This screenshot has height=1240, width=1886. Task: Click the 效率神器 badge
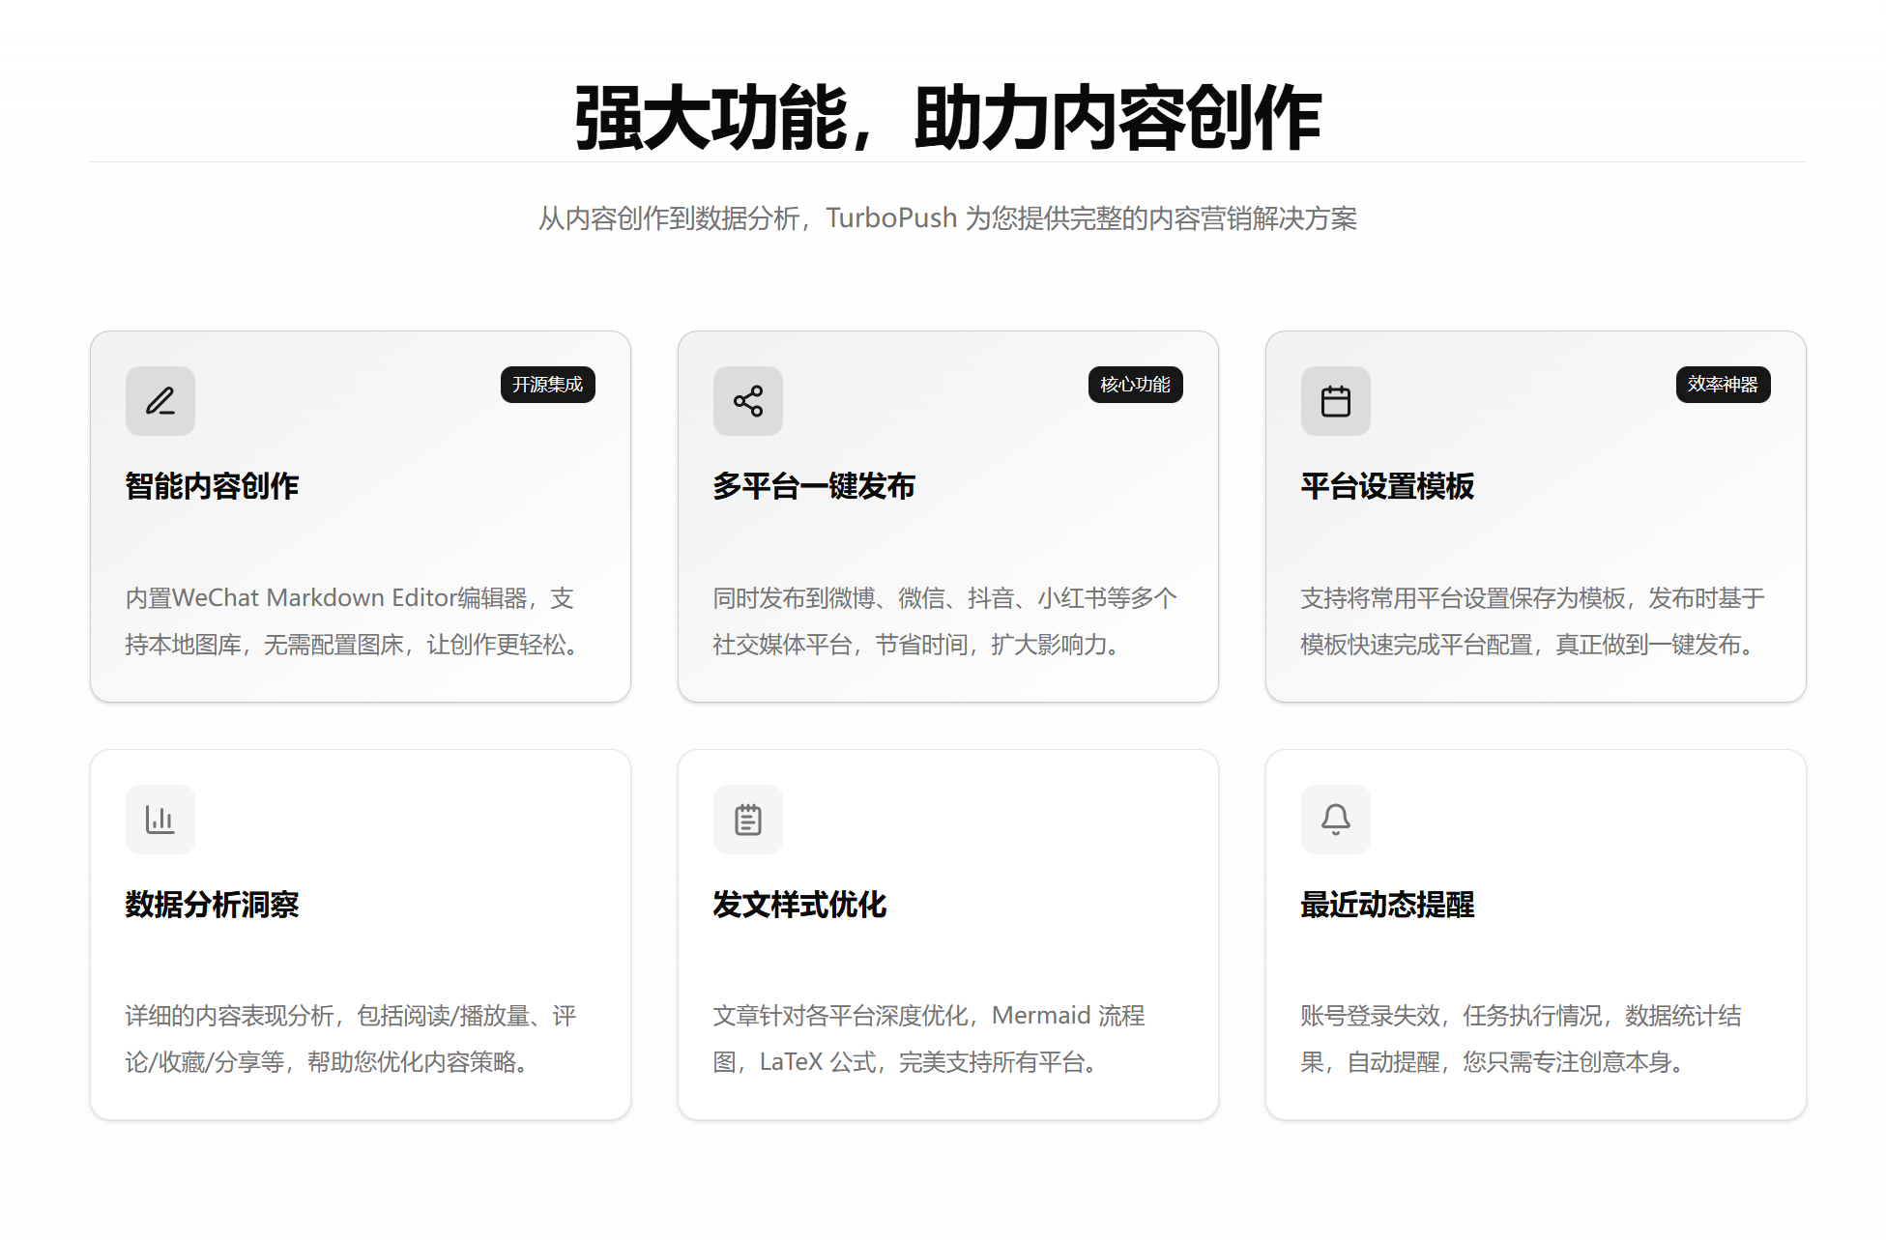point(1723,385)
